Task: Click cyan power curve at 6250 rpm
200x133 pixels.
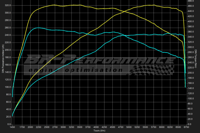Action: tap(169, 34)
